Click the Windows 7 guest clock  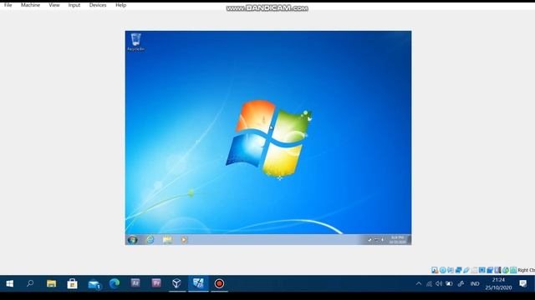point(398,240)
